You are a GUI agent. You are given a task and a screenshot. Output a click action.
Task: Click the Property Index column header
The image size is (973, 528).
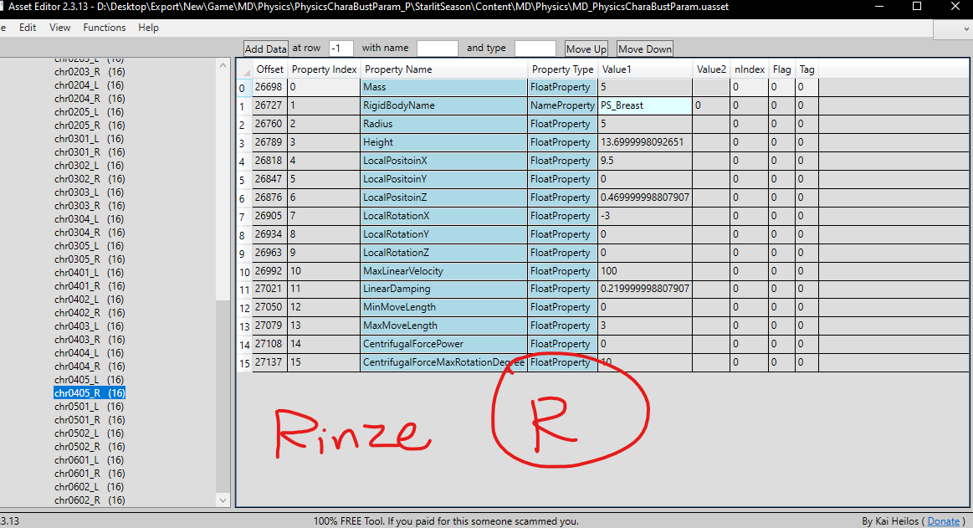324,69
